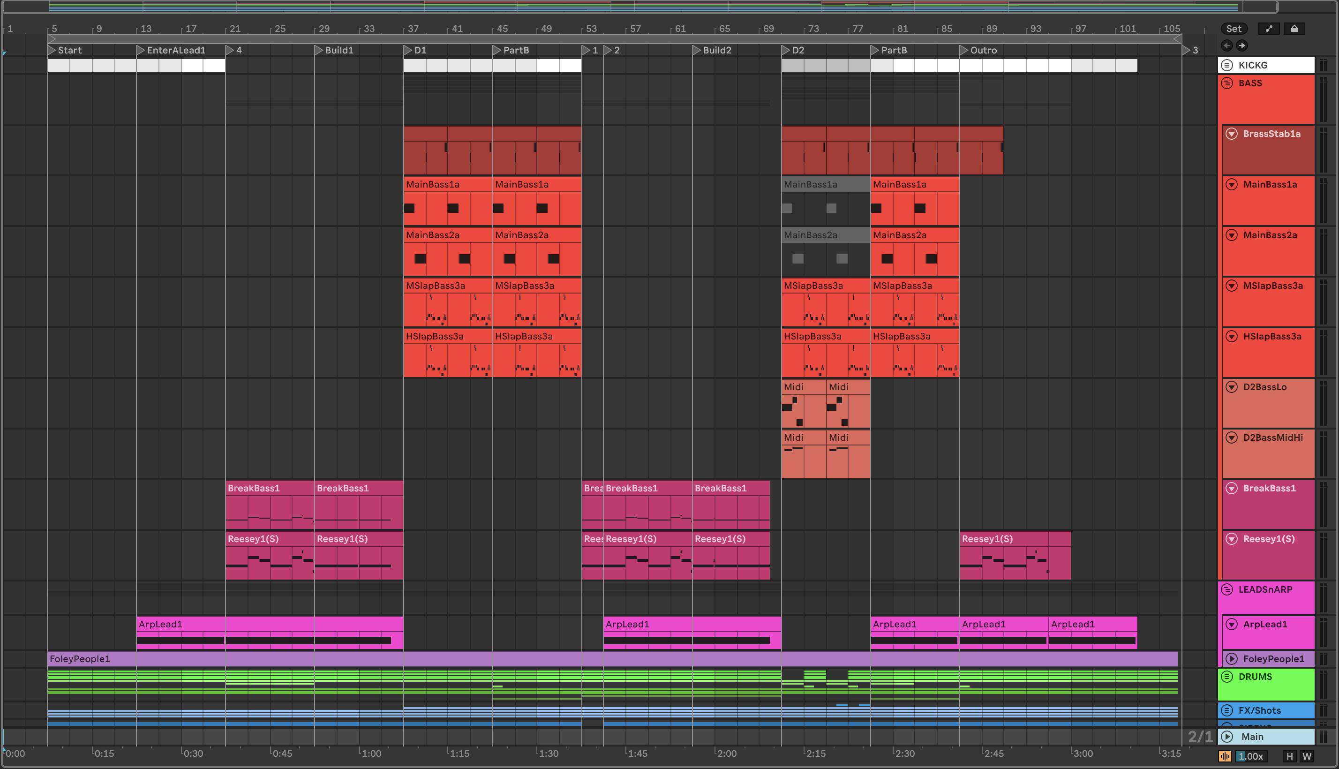Click the FX/Shots group fold icon
The height and width of the screenshot is (769, 1339).
[x=1227, y=710]
